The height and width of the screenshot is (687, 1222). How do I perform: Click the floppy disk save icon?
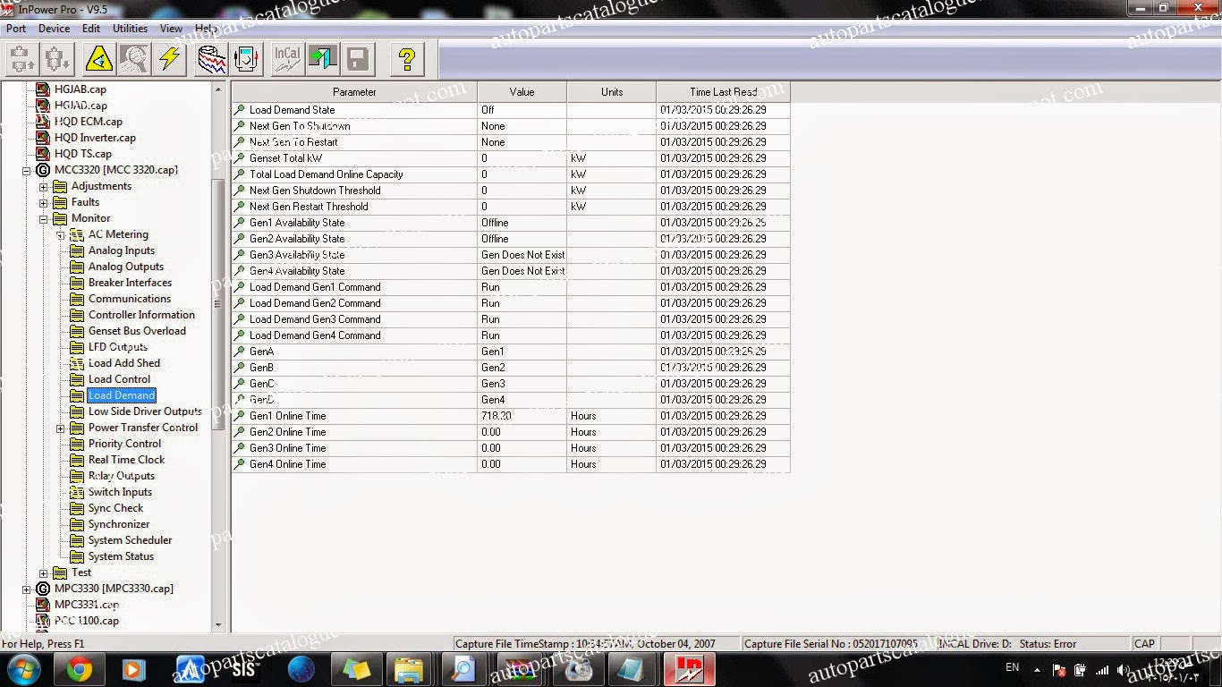coord(357,59)
